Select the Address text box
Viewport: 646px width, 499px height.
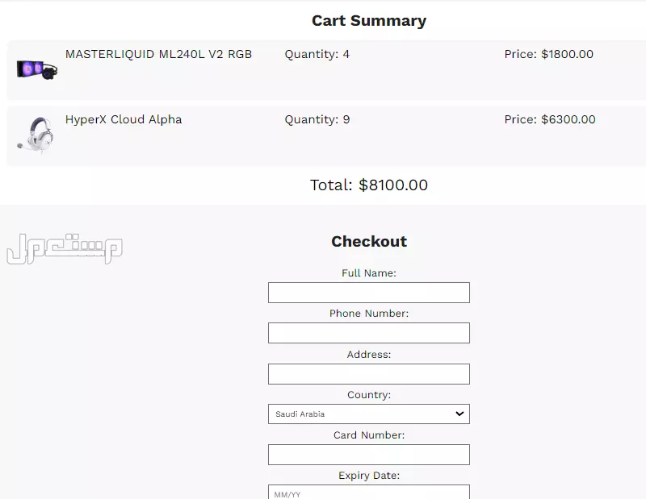(x=368, y=374)
